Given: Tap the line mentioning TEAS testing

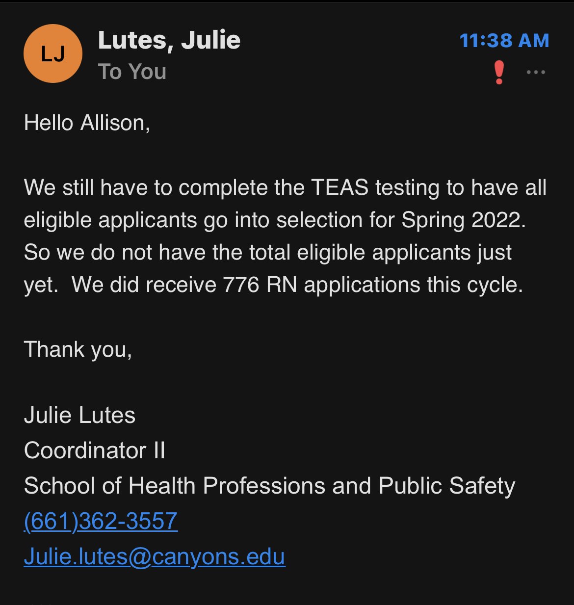Looking at the screenshot, I should point(285,187).
